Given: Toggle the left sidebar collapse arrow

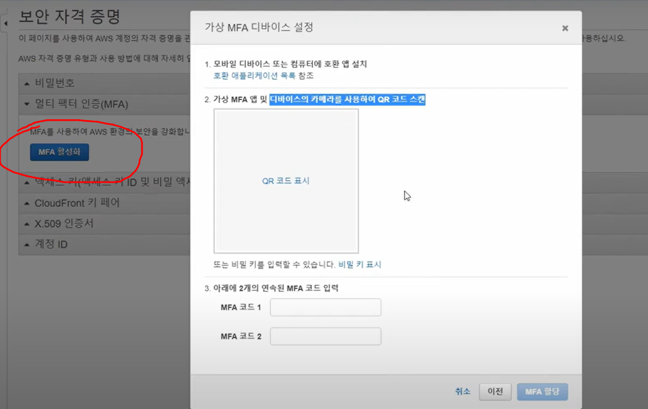Looking at the screenshot, I should pos(6,23).
